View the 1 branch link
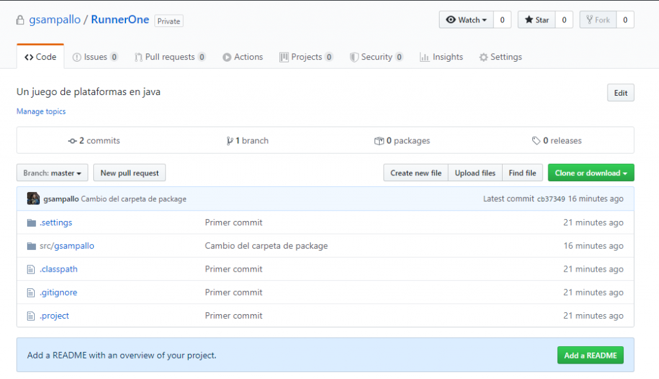Viewport: 659px width, 379px height. tap(248, 141)
